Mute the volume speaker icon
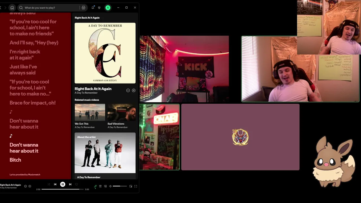Image resolution: width=361 pixels, height=203 pixels. coord(110,186)
